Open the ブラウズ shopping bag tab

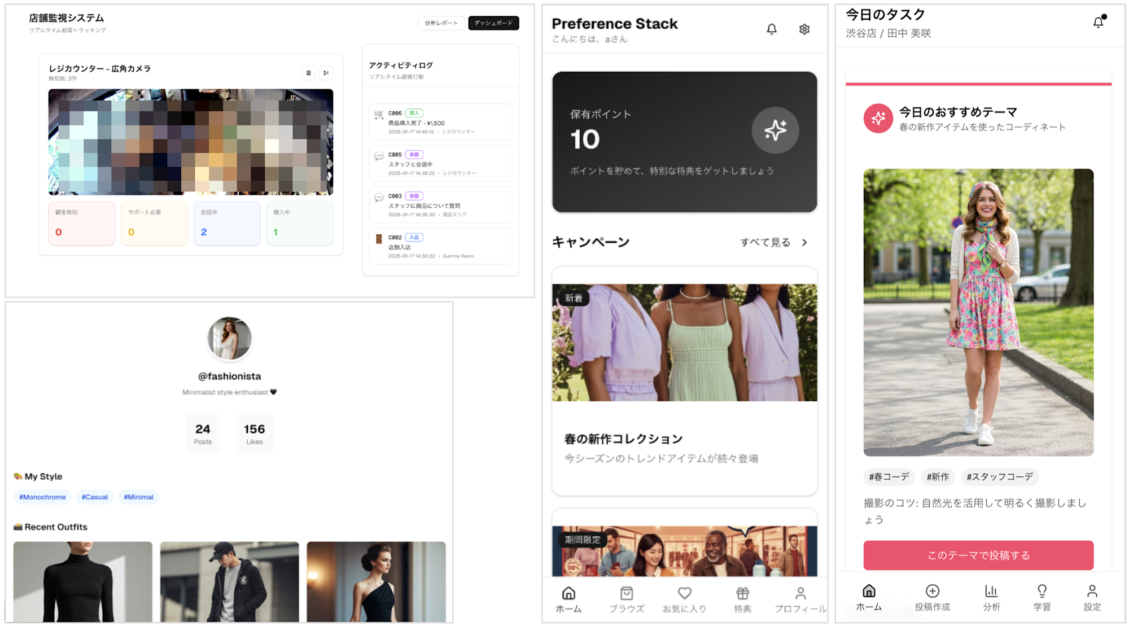click(x=627, y=599)
